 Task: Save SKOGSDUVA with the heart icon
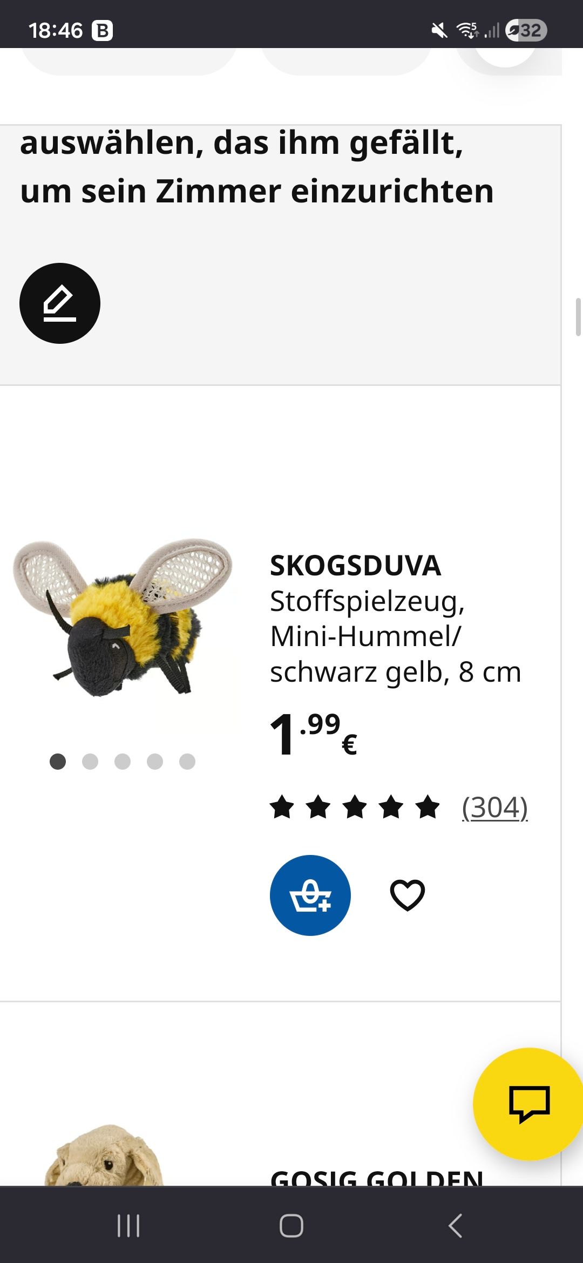point(408,895)
